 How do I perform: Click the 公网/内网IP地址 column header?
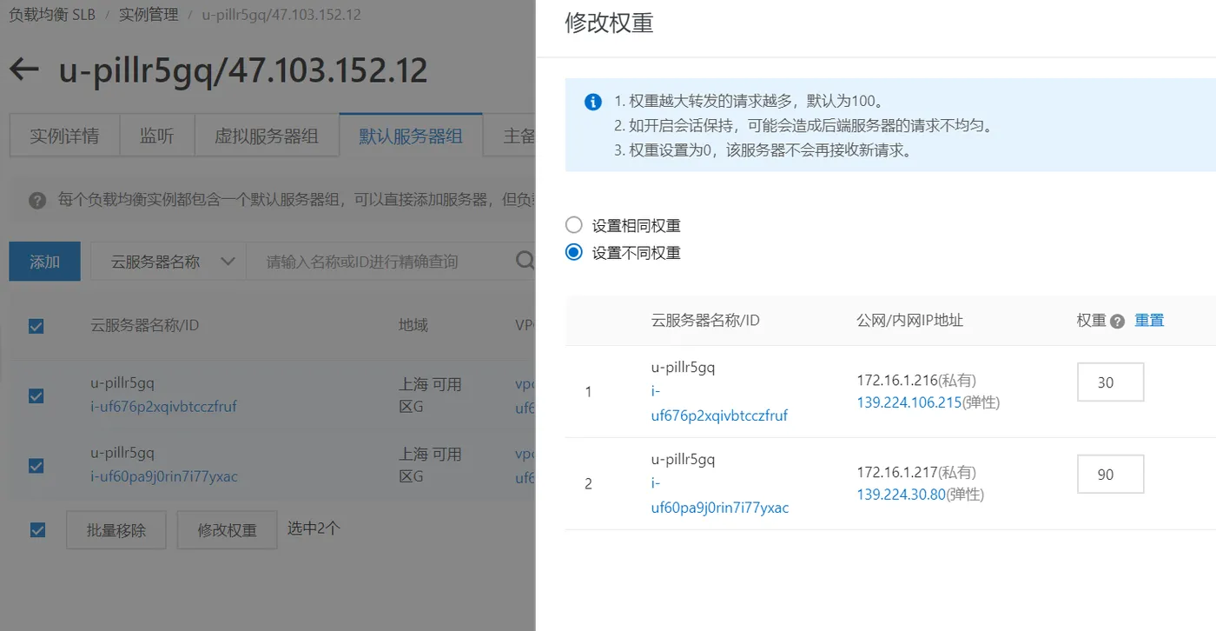pos(909,320)
